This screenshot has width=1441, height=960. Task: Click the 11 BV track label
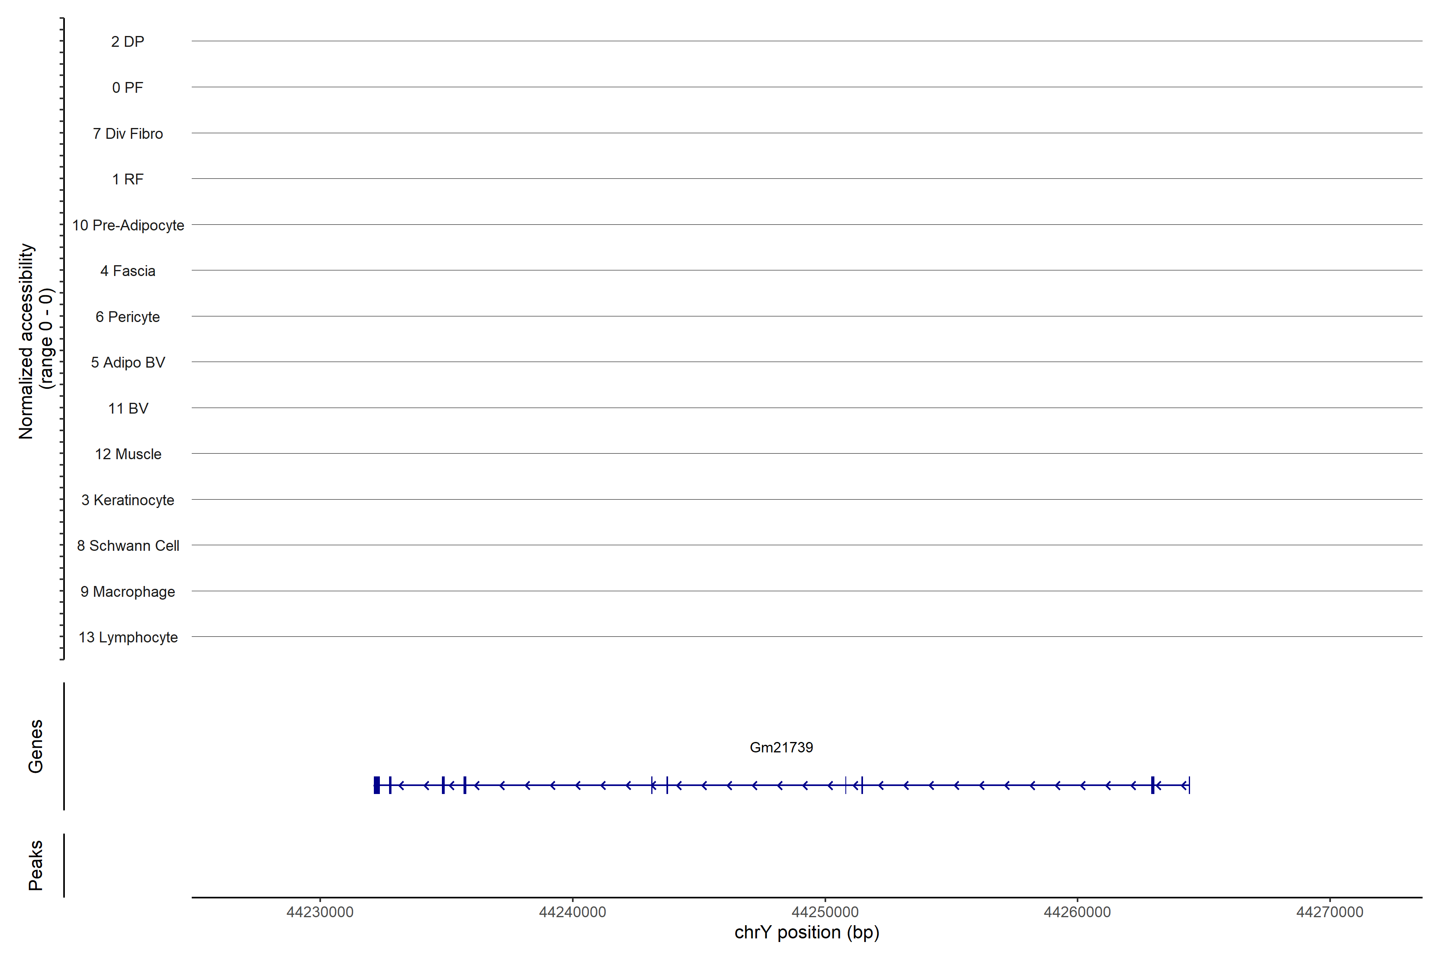(x=127, y=408)
